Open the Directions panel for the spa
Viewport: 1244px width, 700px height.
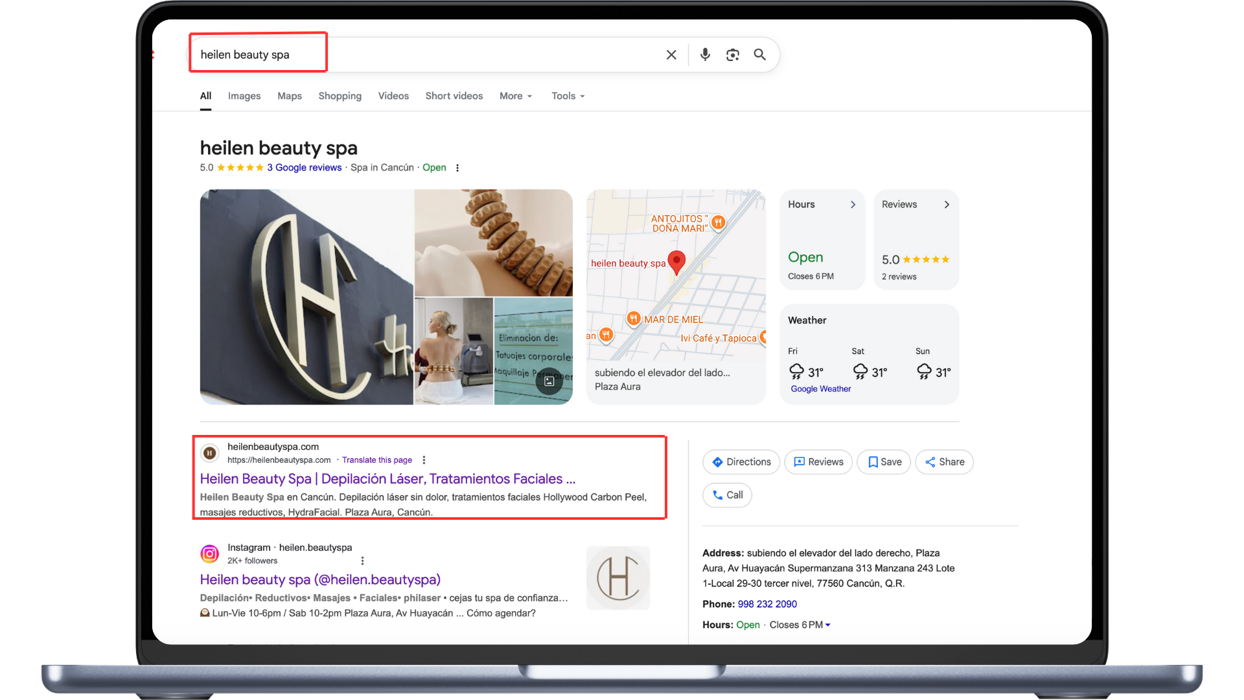[x=741, y=461]
